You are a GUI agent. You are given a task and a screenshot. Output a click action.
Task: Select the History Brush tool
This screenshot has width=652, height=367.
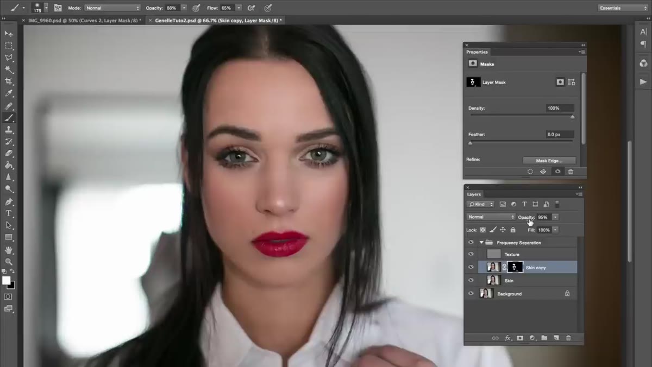[9, 142]
